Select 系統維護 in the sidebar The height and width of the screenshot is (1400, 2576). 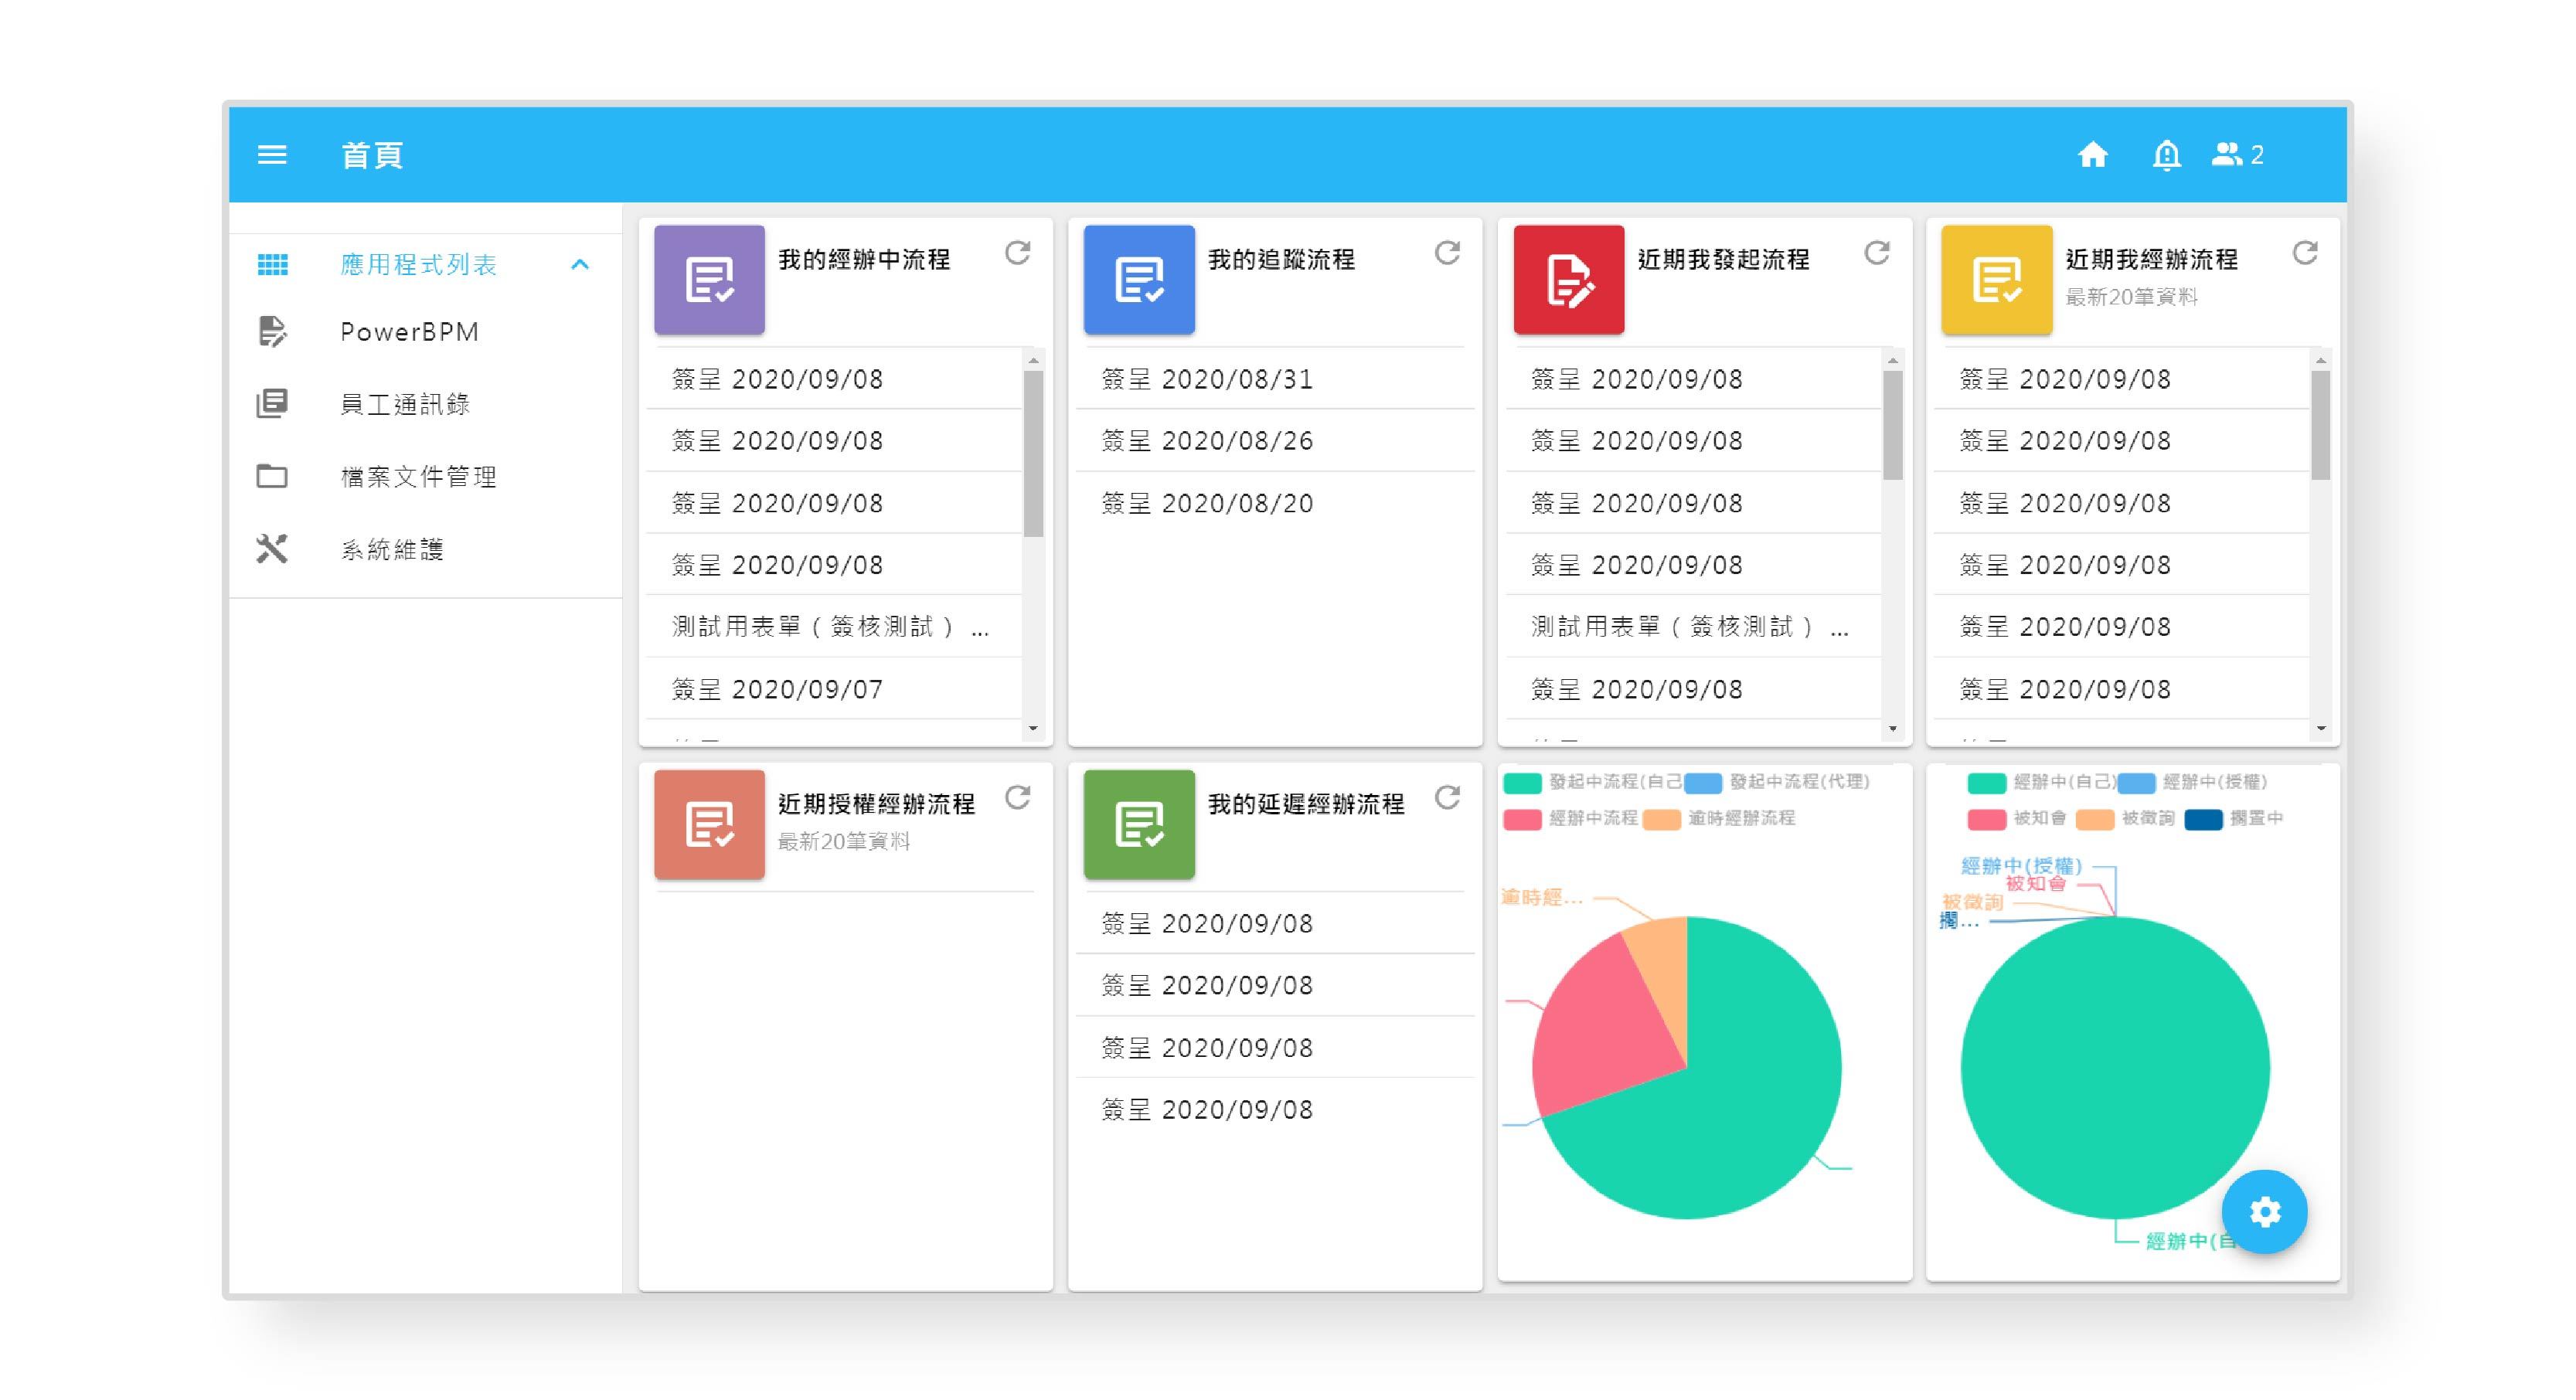(392, 549)
